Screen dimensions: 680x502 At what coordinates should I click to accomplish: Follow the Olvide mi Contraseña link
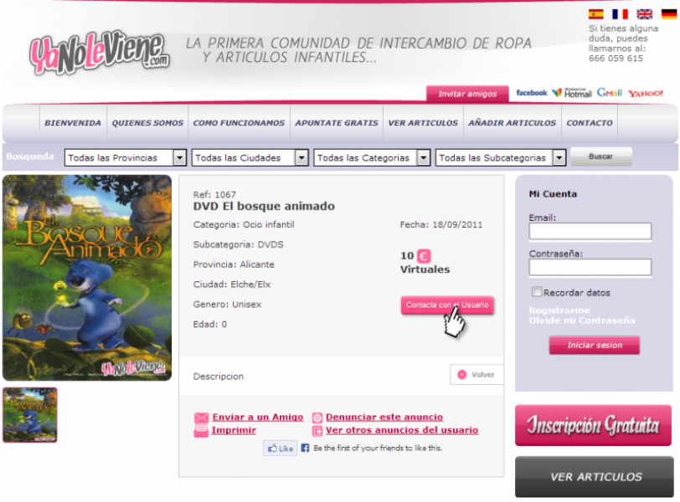pyautogui.click(x=582, y=320)
